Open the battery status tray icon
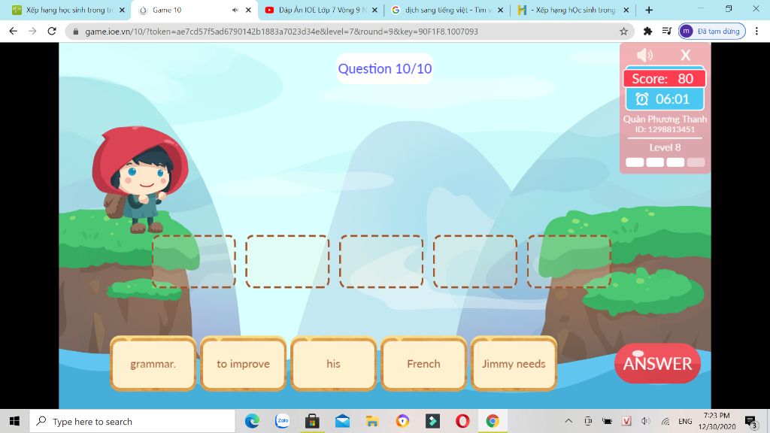 point(608,421)
